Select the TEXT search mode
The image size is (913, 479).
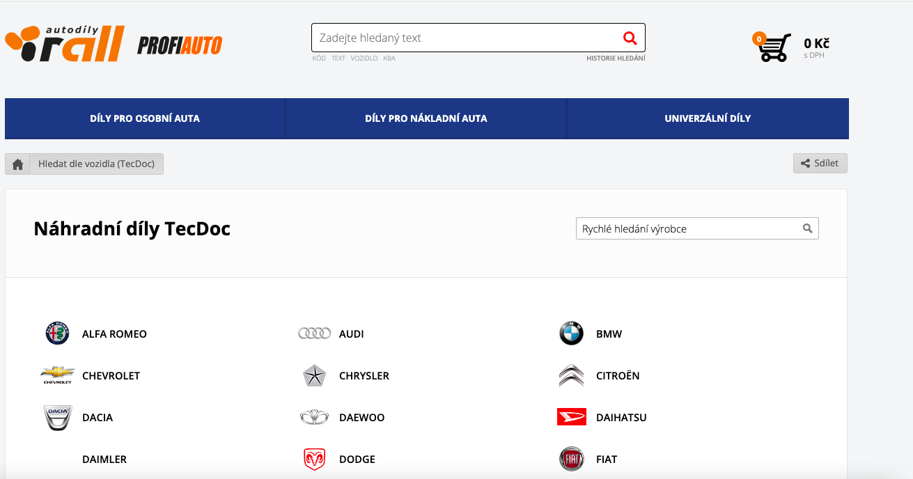(338, 58)
